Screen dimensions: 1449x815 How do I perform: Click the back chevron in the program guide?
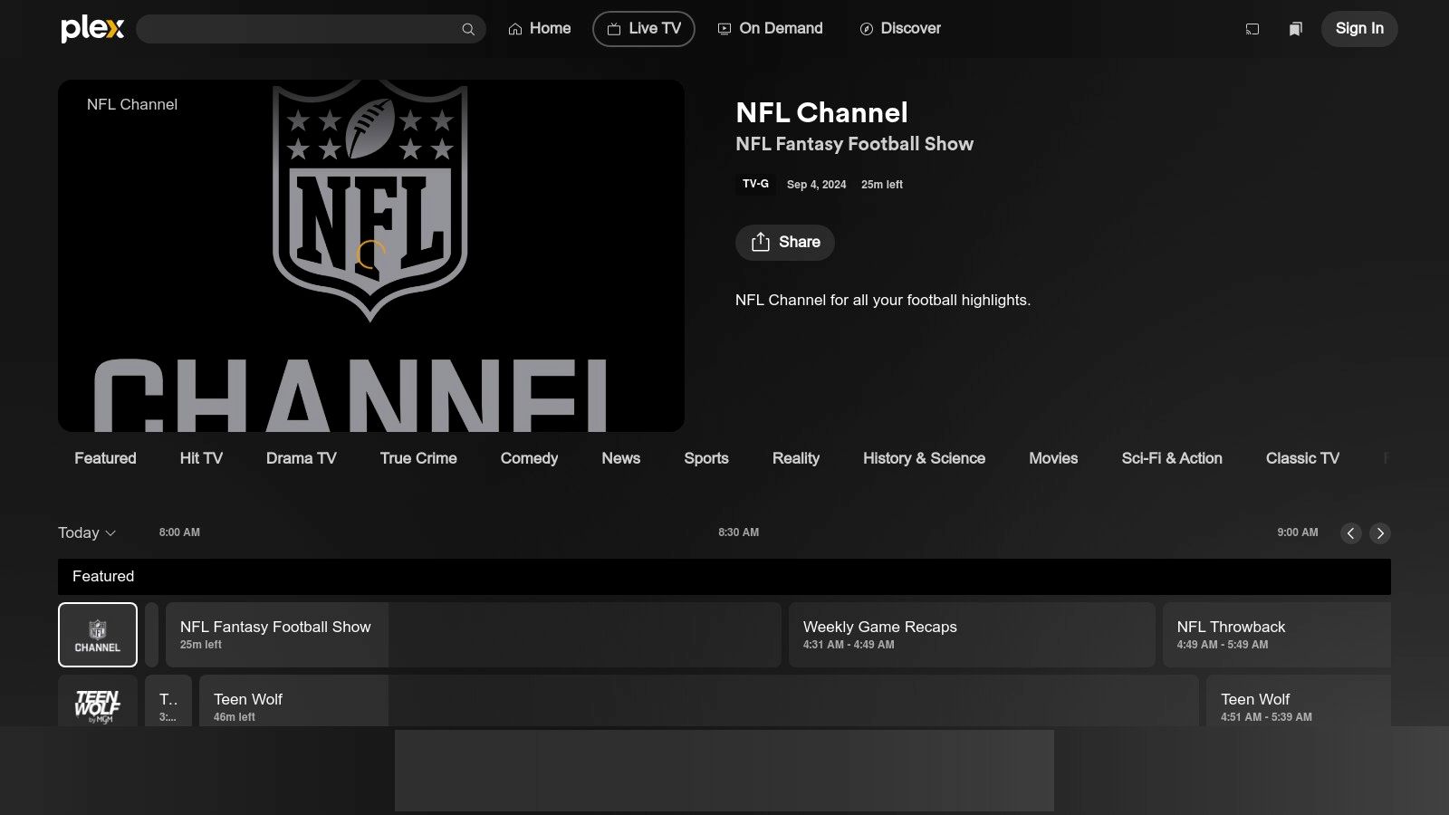point(1351,533)
